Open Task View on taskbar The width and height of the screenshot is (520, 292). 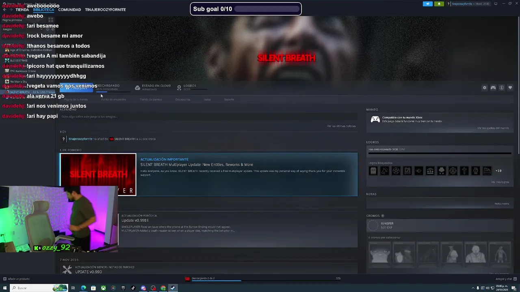[73, 288]
